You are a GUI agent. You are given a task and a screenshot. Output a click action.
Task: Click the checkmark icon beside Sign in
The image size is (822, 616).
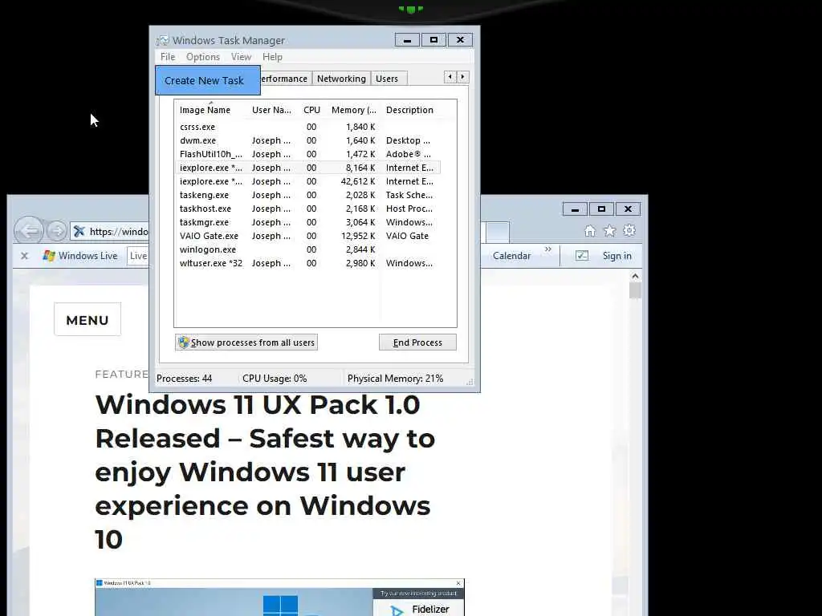(582, 256)
